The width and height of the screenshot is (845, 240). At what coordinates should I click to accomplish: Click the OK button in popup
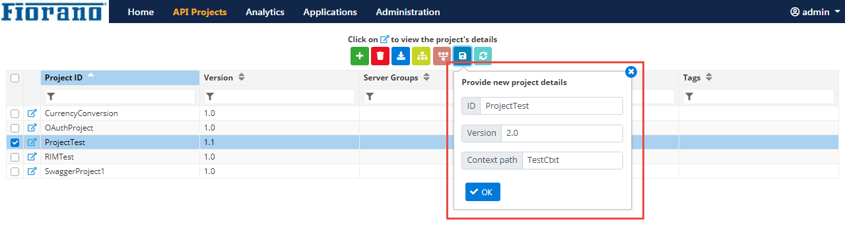point(483,192)
